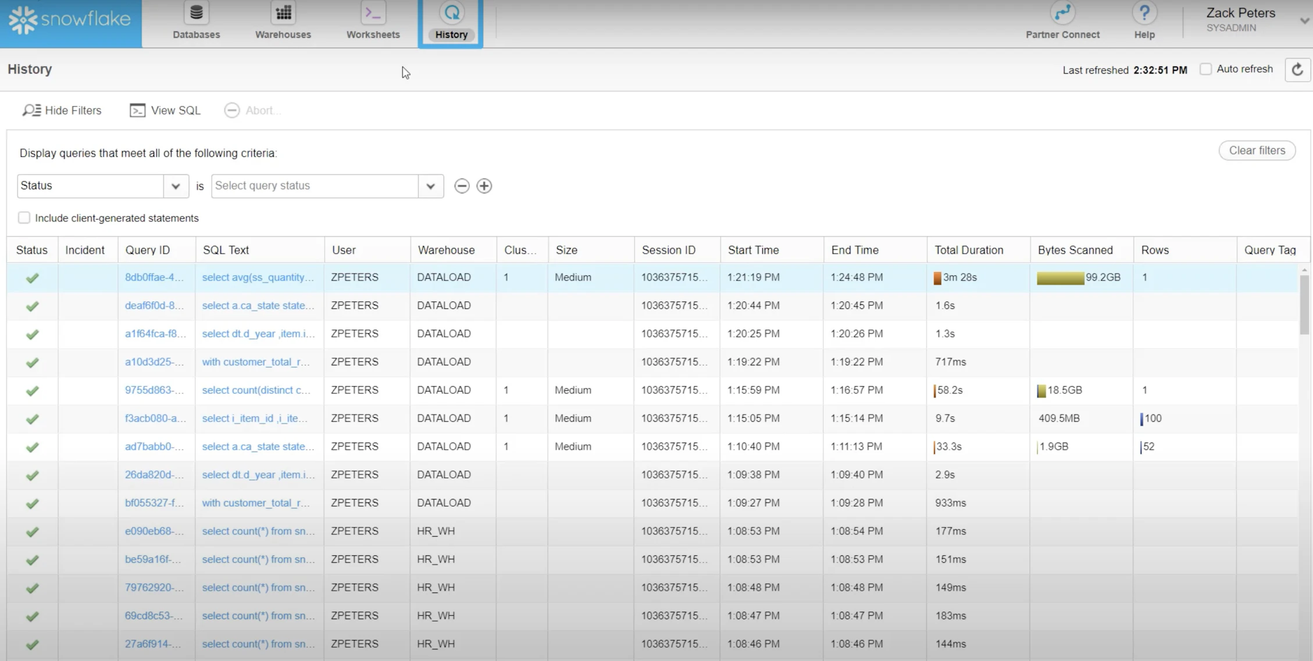Expand the Zack Peters account menu
The height and width of the screenshot is (661, 1313).
pyautogui.click(x=1304, y=19)
